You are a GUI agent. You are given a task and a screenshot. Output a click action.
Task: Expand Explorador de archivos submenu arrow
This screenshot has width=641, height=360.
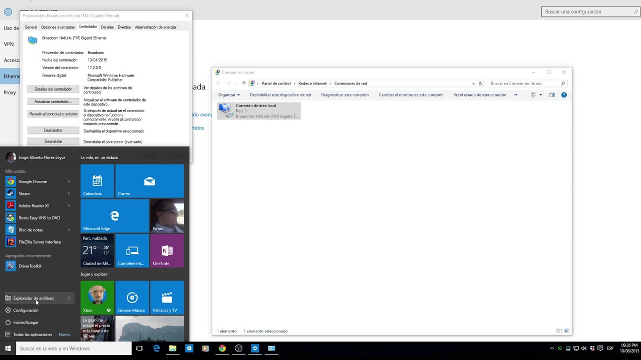pos(69,298)
